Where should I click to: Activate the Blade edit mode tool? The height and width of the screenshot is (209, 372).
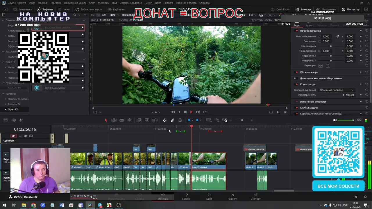pyautogui.click(x=122, y=120)
